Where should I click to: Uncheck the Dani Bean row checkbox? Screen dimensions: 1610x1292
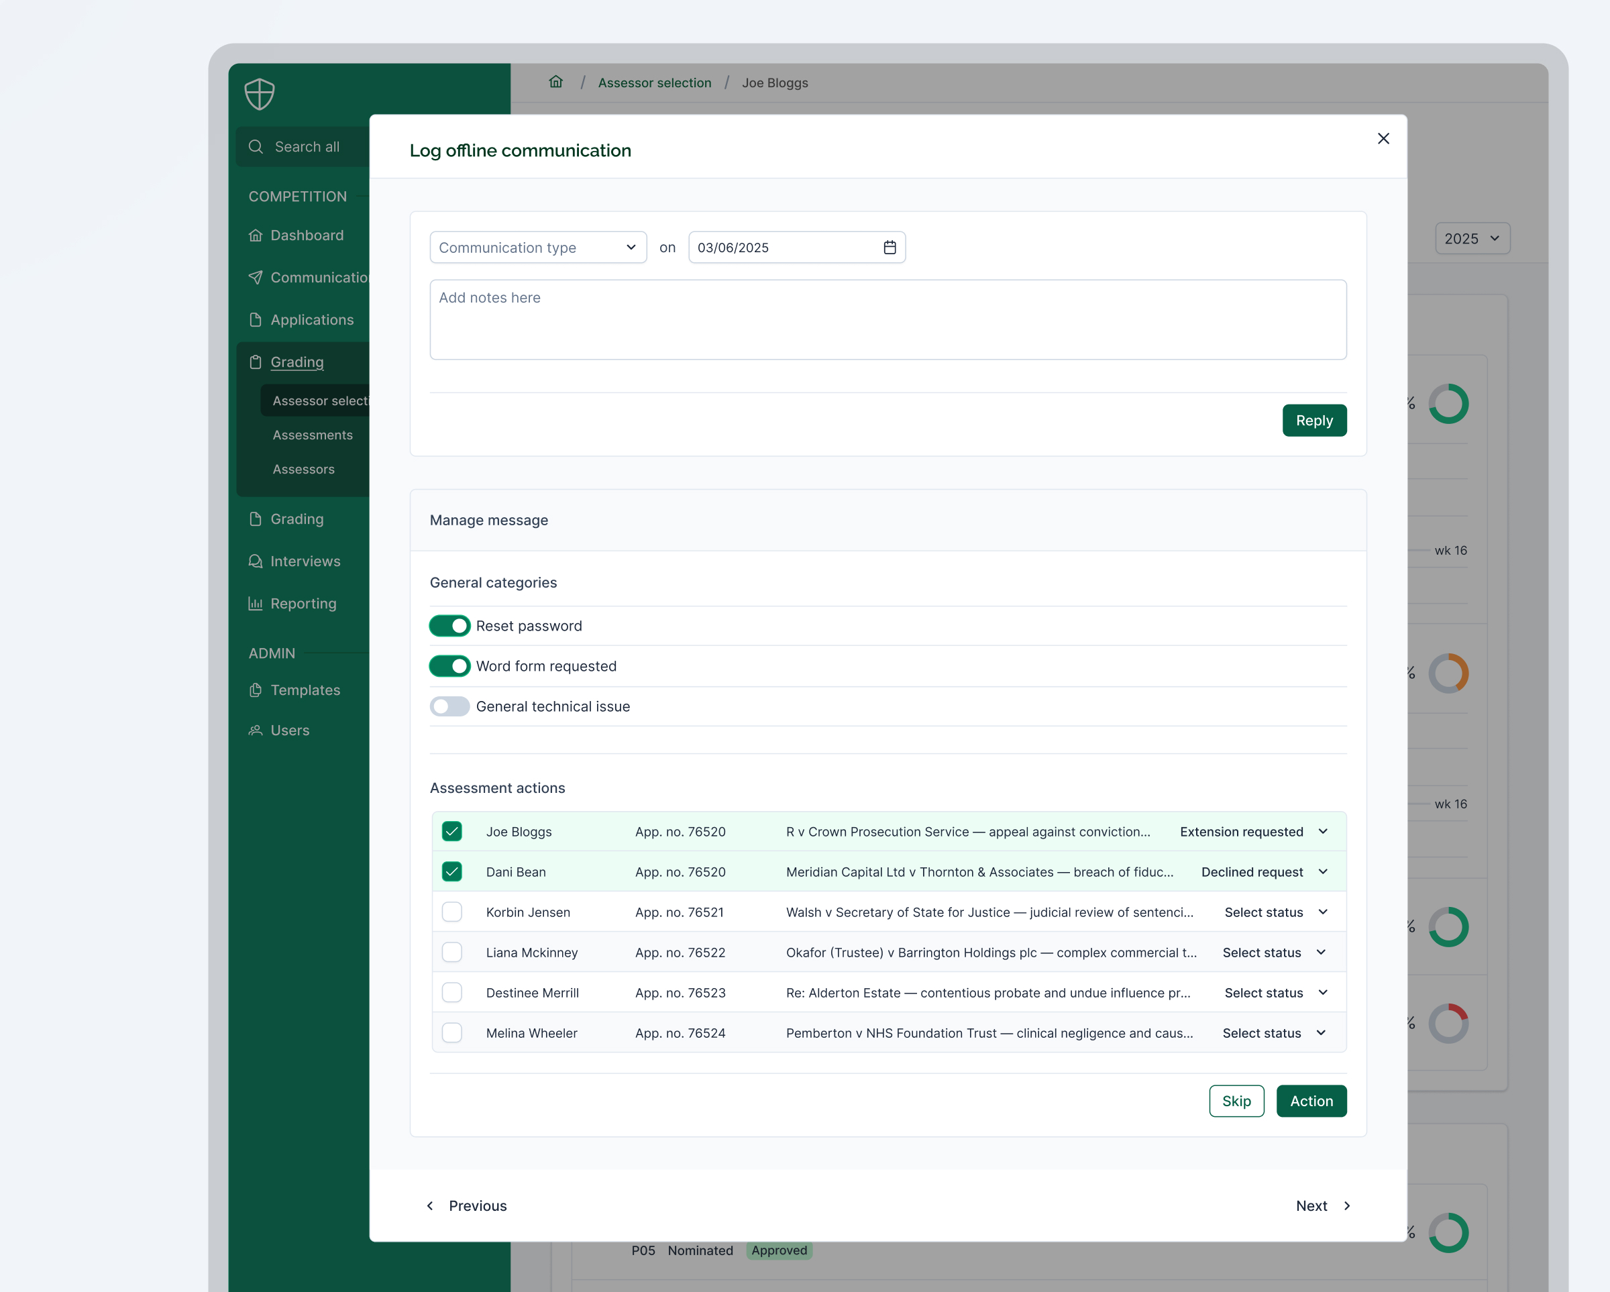pos(451,871)
